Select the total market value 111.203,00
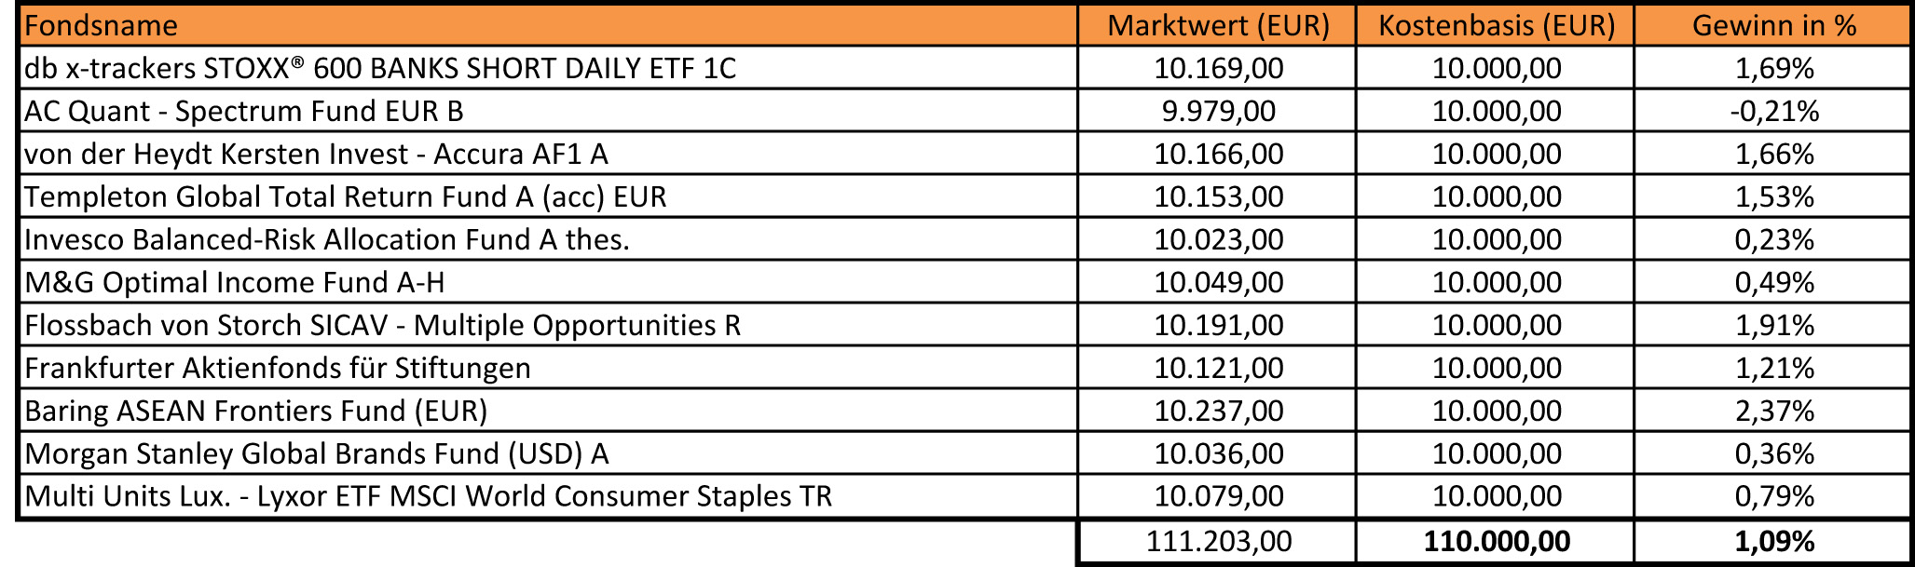Viewport: 1915px width, 567px height. pos(1218,542)
